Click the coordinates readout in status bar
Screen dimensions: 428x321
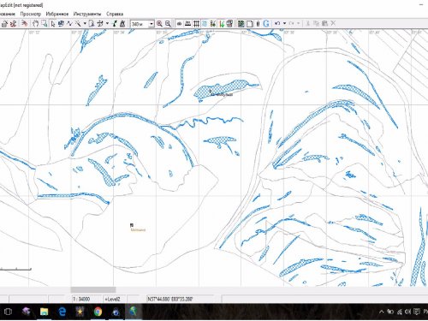[x=169, y=299]
